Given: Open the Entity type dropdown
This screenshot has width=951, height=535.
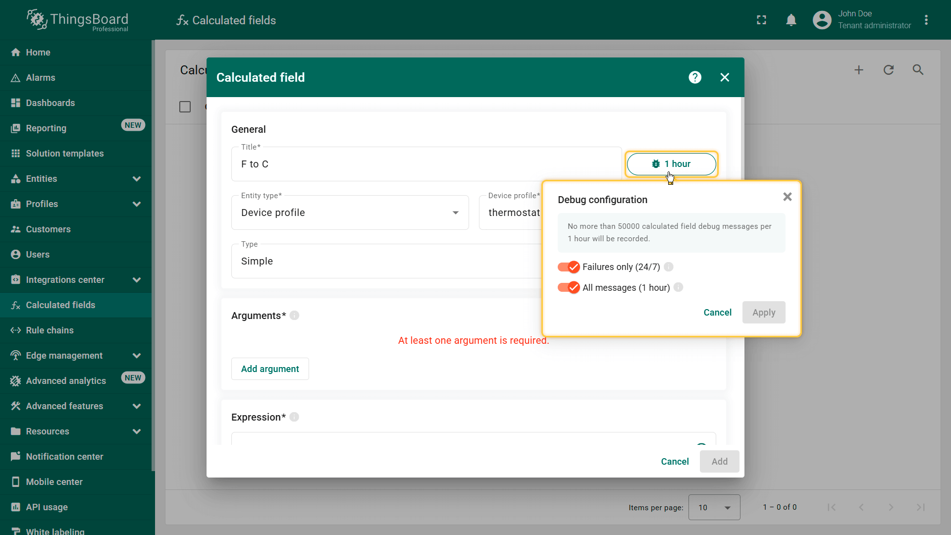Looking at the screenshot, I should (350, 213).
